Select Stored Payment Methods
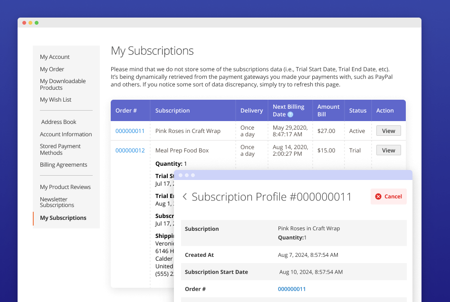450x302 pixels. pos(60,150)
